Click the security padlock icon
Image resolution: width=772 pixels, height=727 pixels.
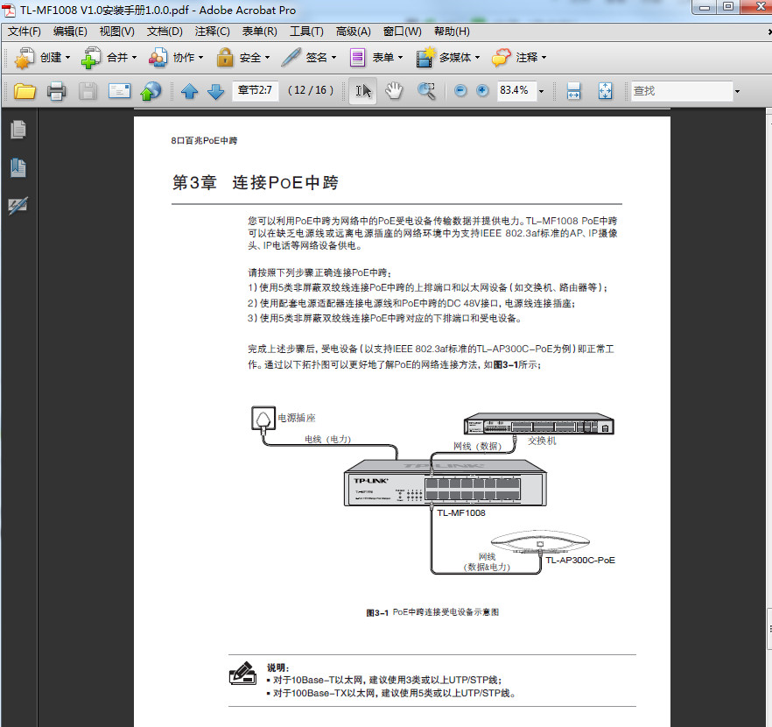pos(224,57)
